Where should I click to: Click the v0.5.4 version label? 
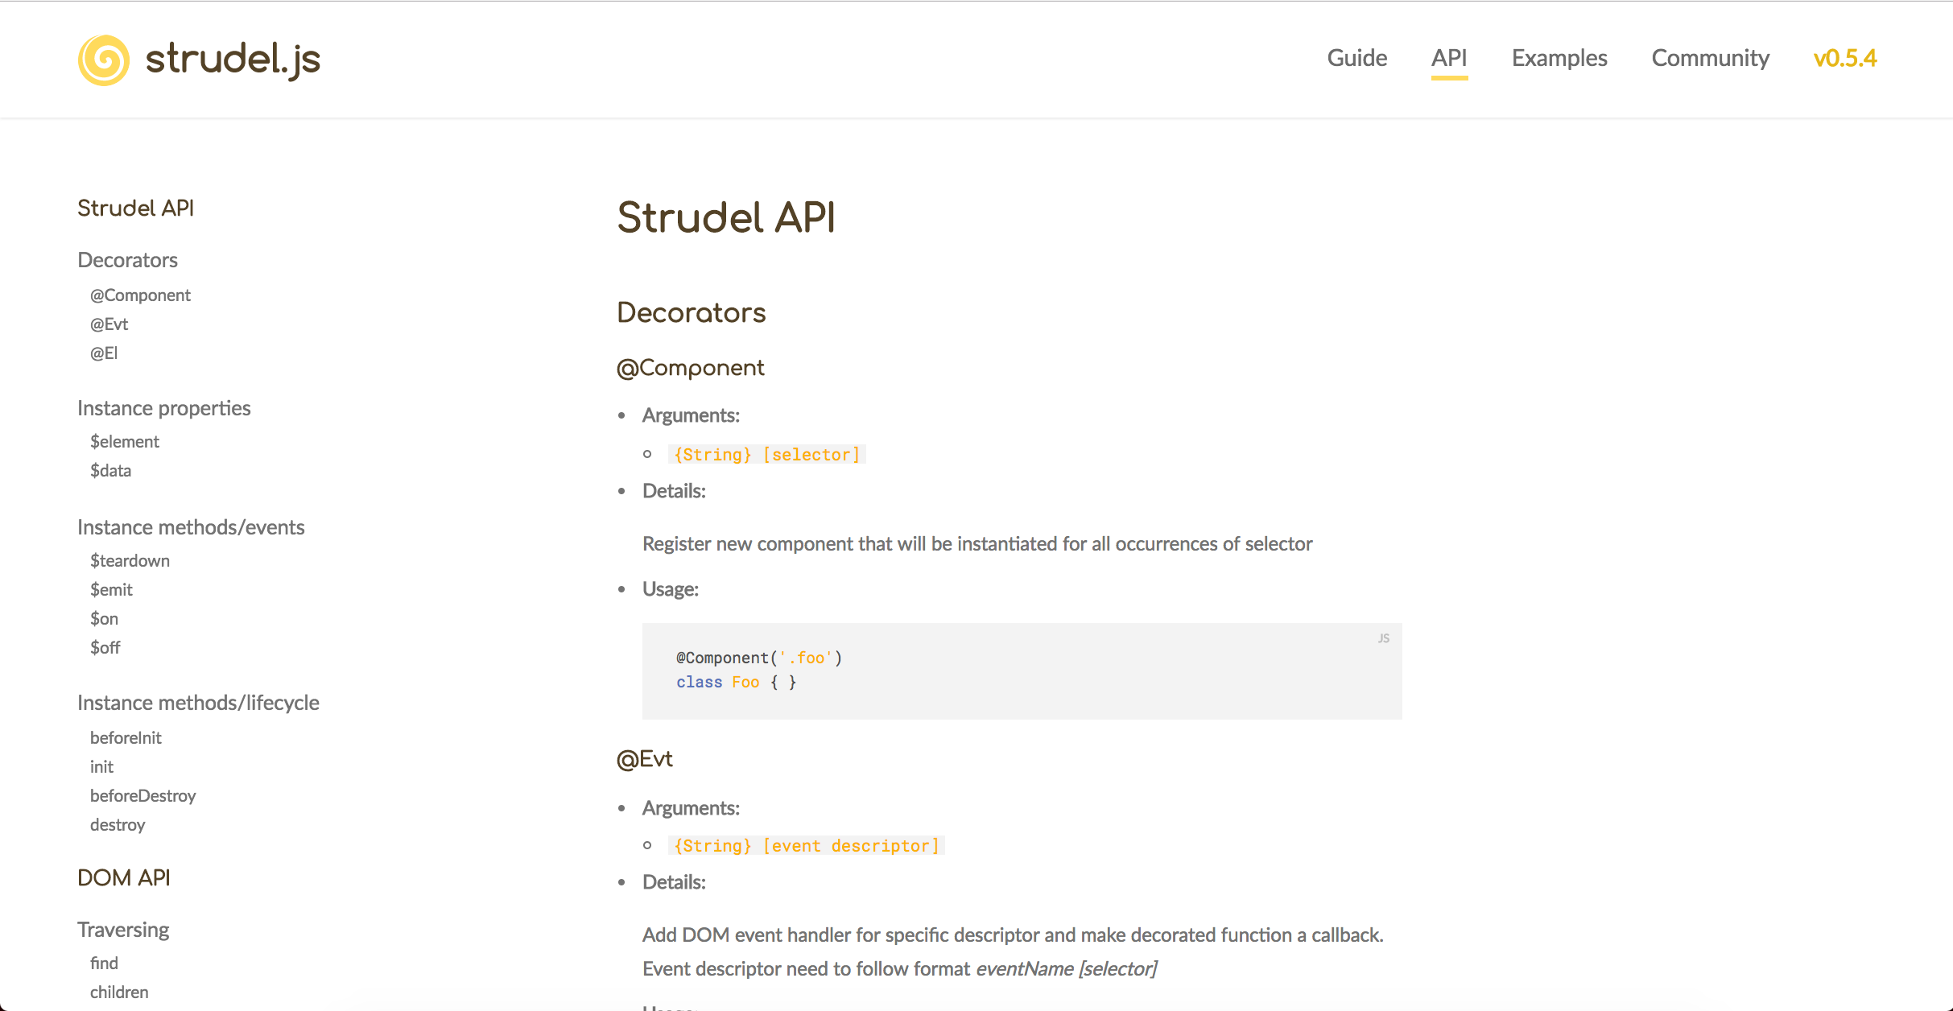pyautogui.click(x=1846, y=58)
